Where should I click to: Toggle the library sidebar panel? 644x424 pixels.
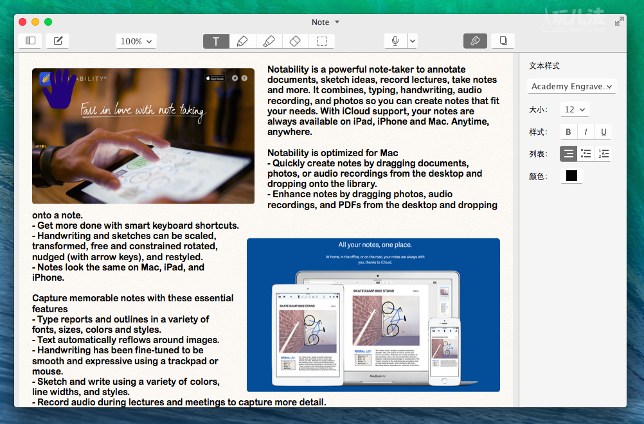(x=30, y=40)
